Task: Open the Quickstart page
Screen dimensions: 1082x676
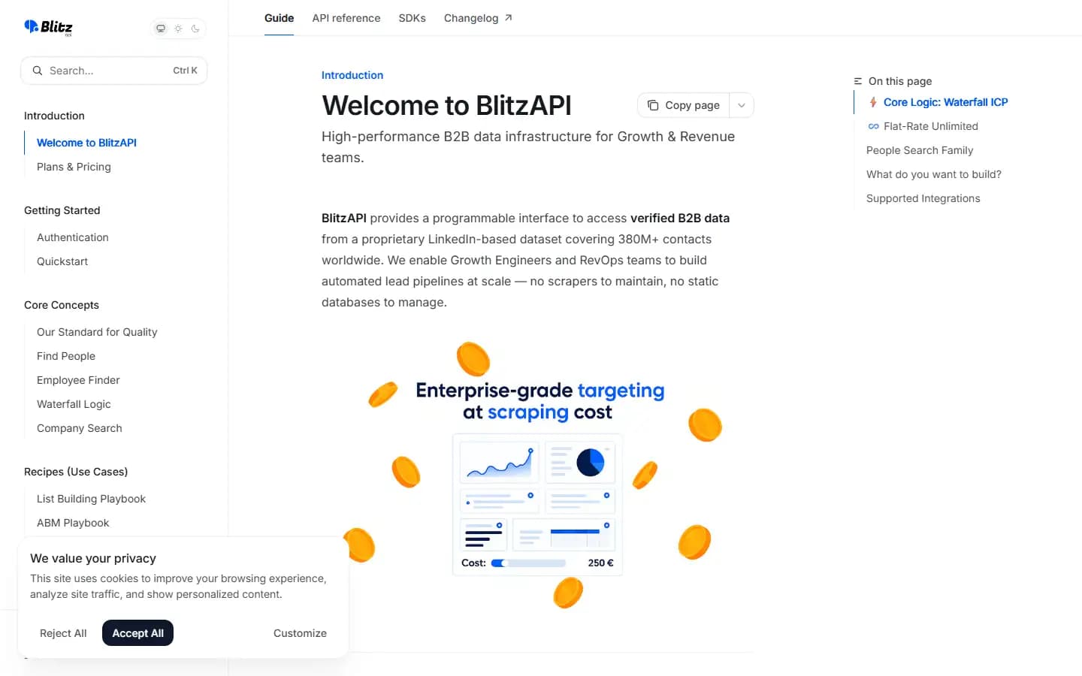Action: pos(62,261)
